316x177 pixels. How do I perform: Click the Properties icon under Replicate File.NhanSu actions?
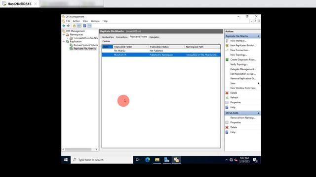click(x=227, y=102)
